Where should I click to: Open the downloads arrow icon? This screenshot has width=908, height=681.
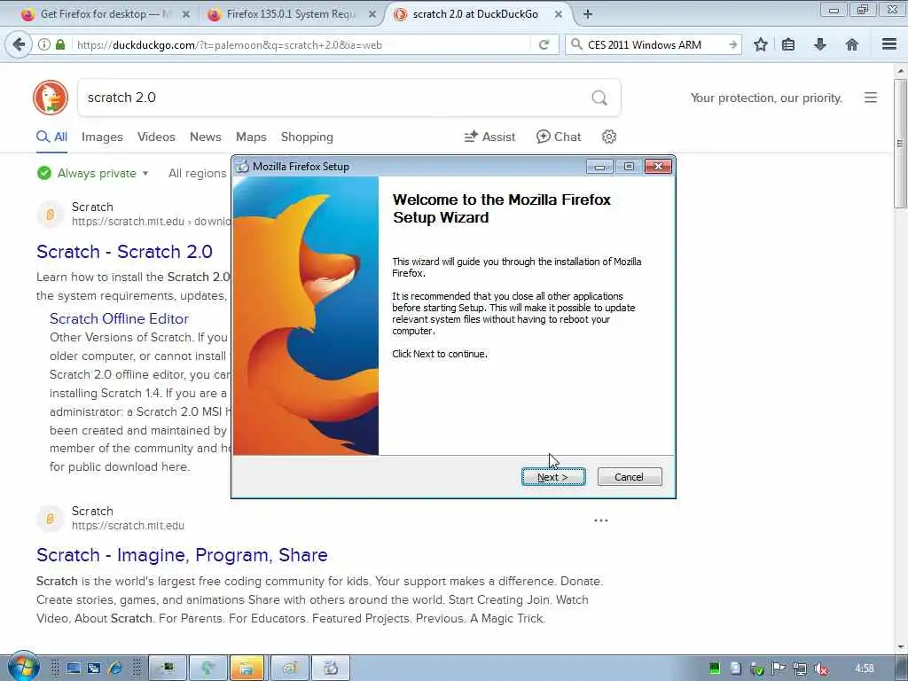click(x=820, y=44)
